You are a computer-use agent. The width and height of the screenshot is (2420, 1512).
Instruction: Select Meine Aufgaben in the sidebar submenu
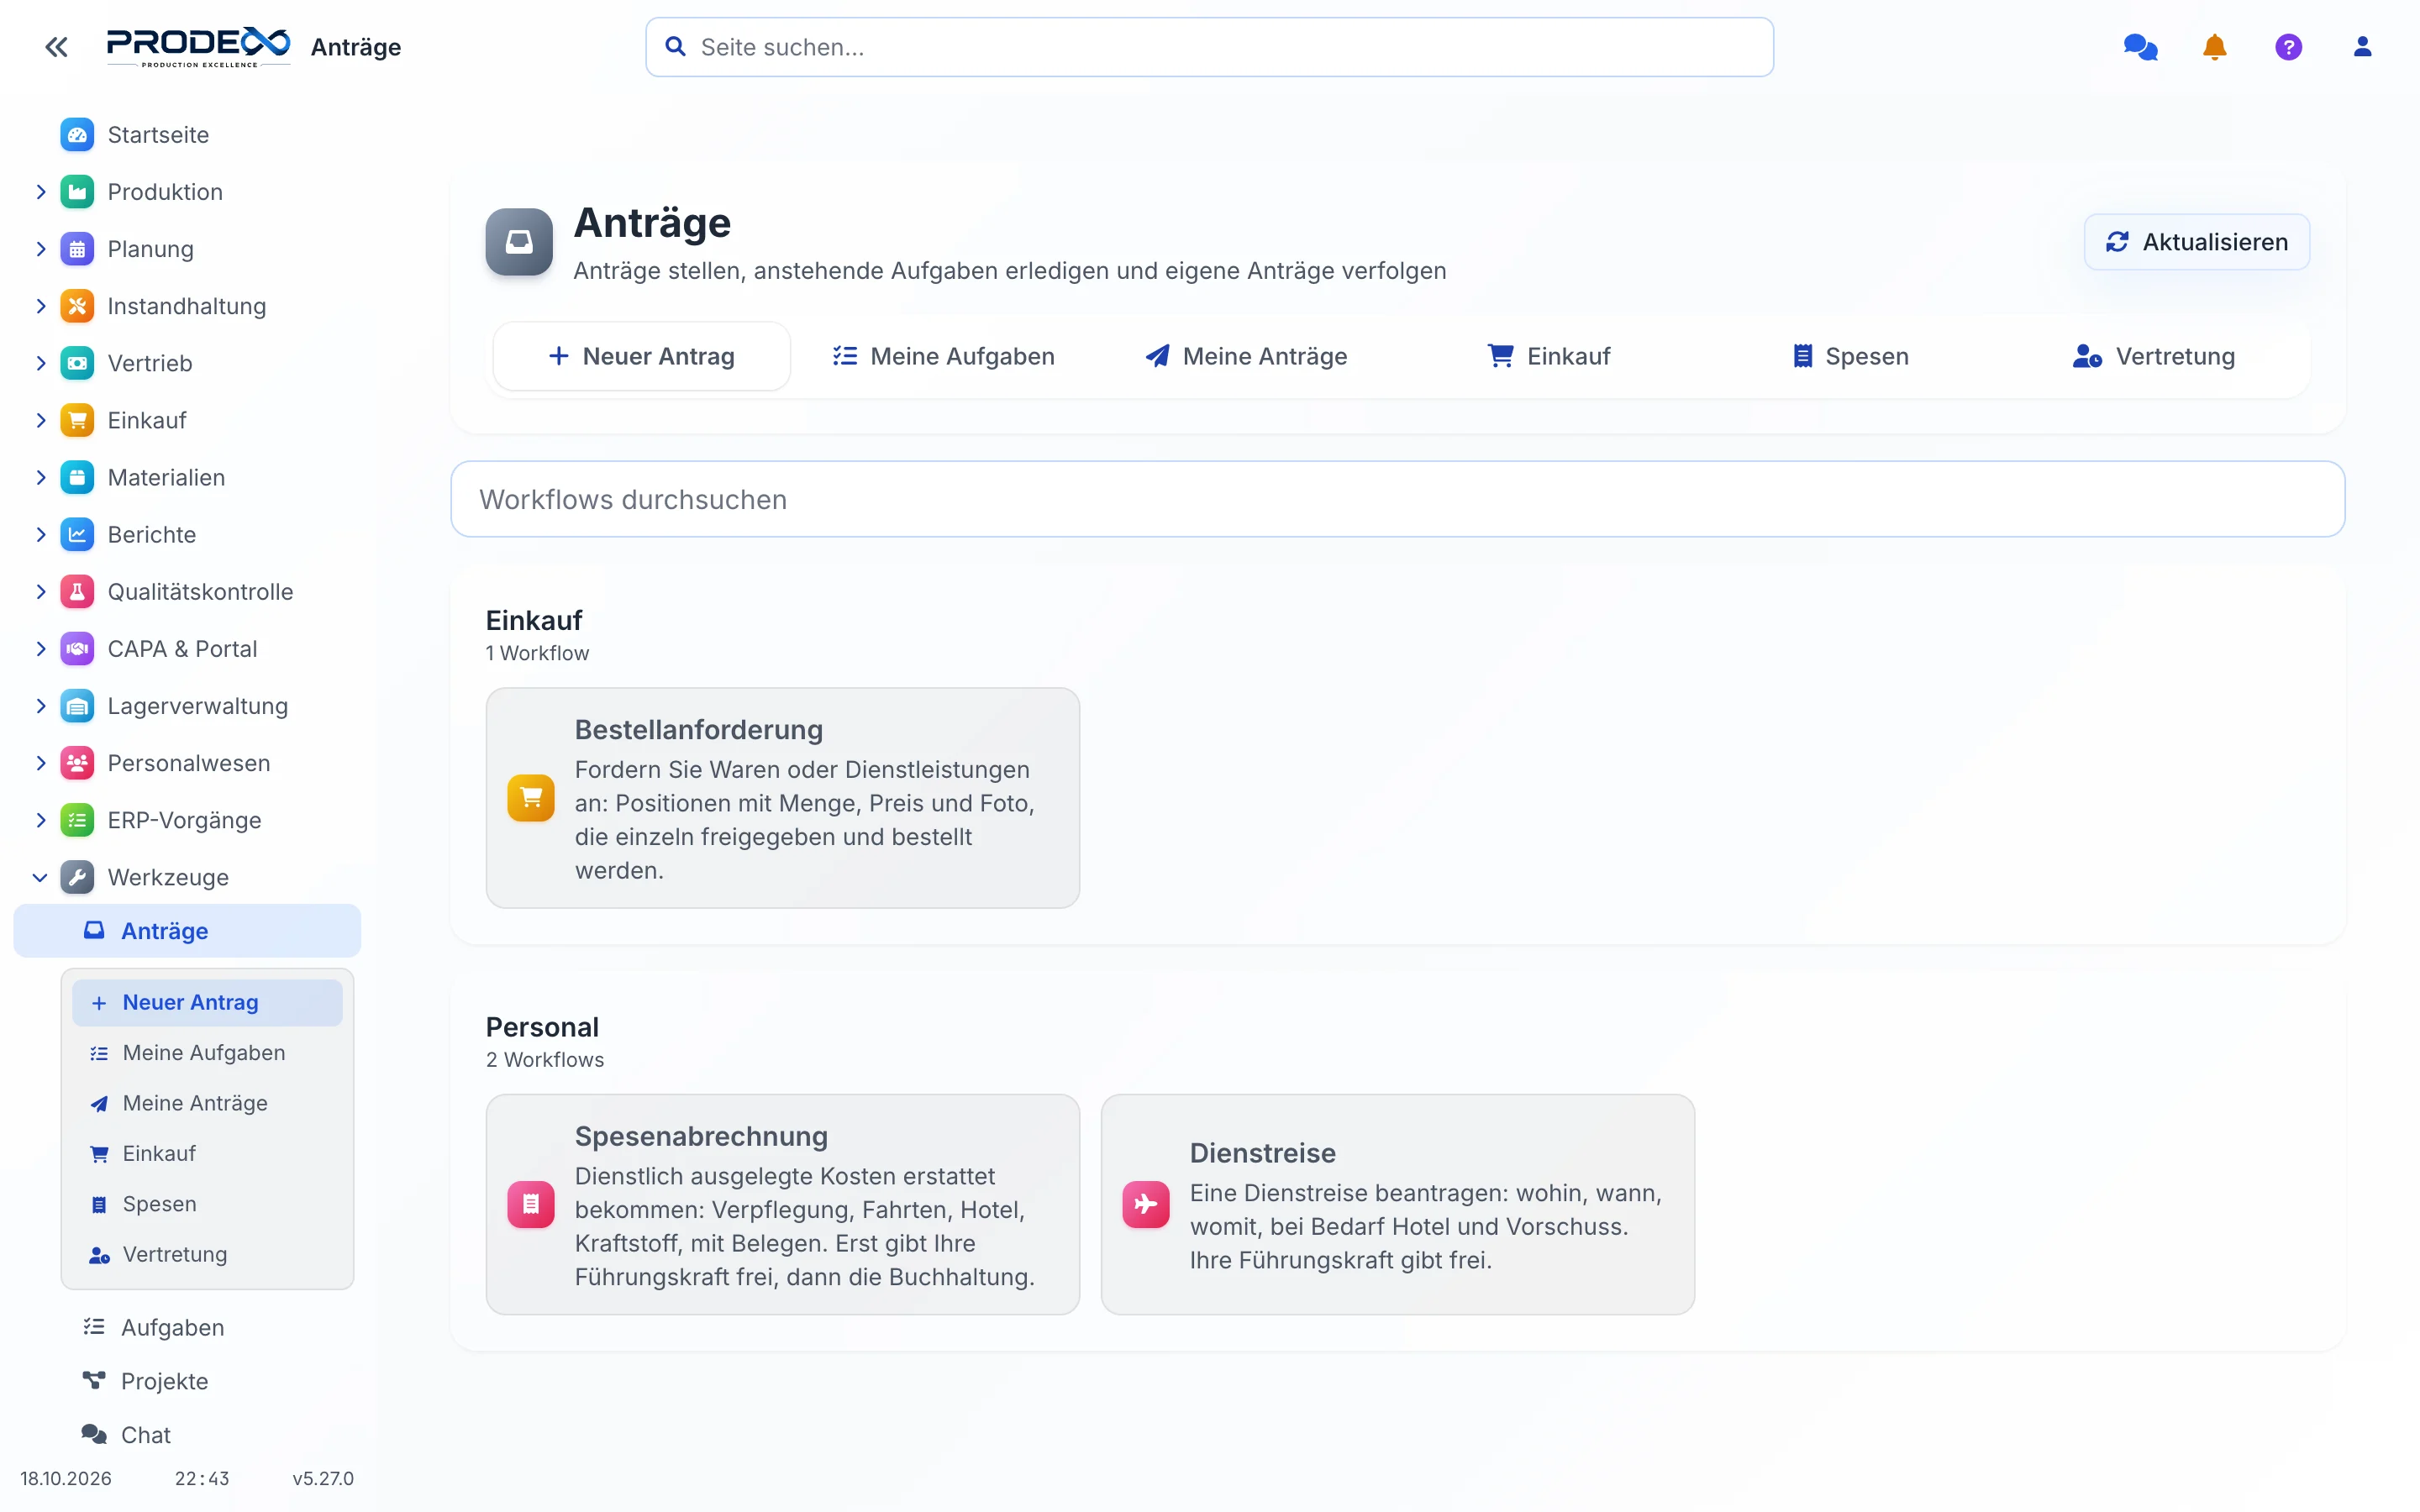tap(207, 1053)
